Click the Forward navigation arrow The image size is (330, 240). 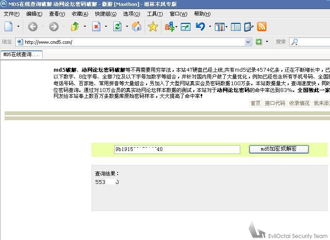coord(54,27)
